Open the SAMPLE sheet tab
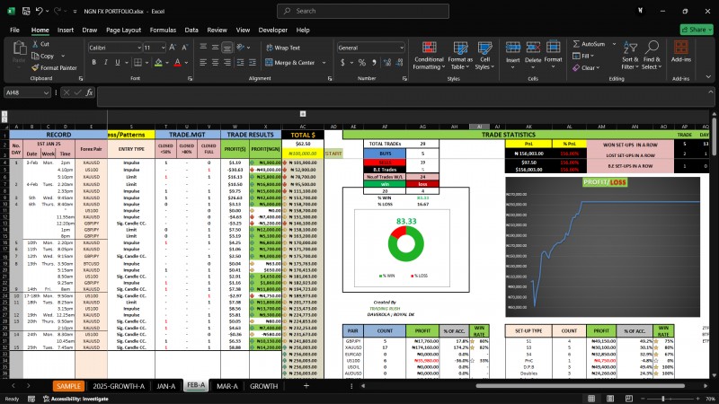The width and height of the screenshot is (719, 404). (68, 386)
